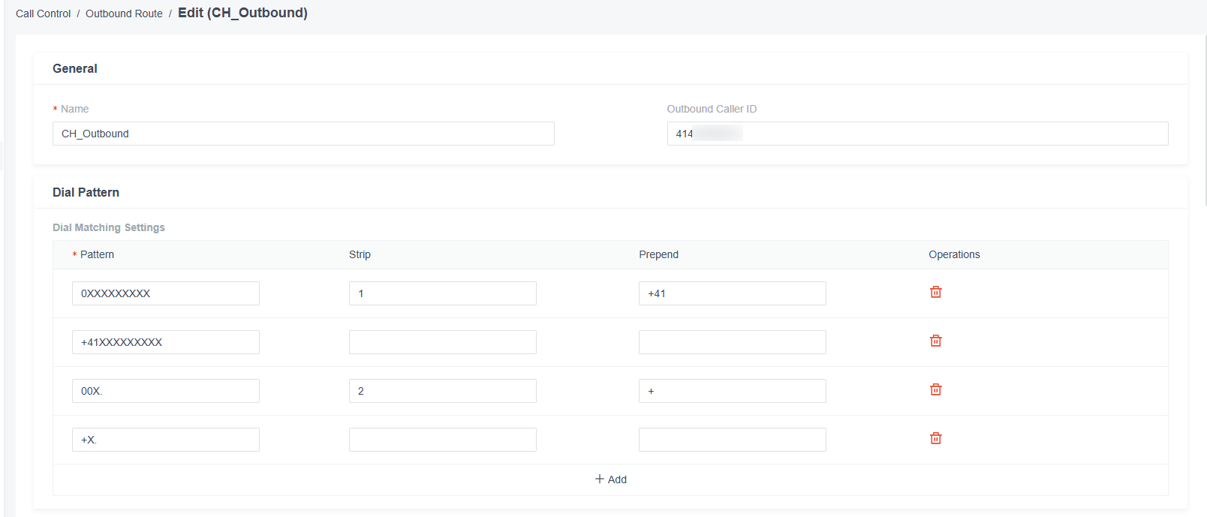This screenshot has height=517, width=1207.
Task: Open the Call Control breadcrumb link
Action: pos(43,14)
